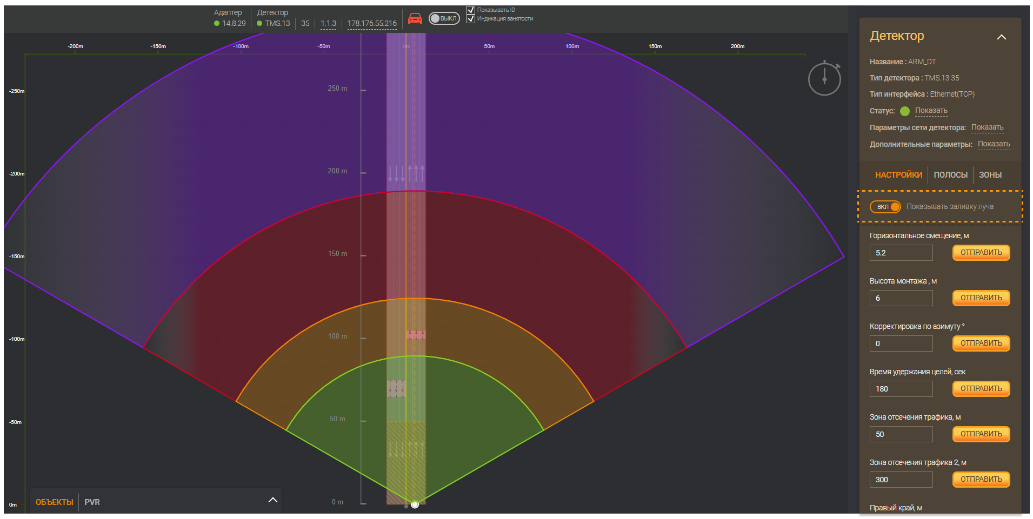Toggle the ВЫКЛ switch in the top bar

tap(444, 18)
